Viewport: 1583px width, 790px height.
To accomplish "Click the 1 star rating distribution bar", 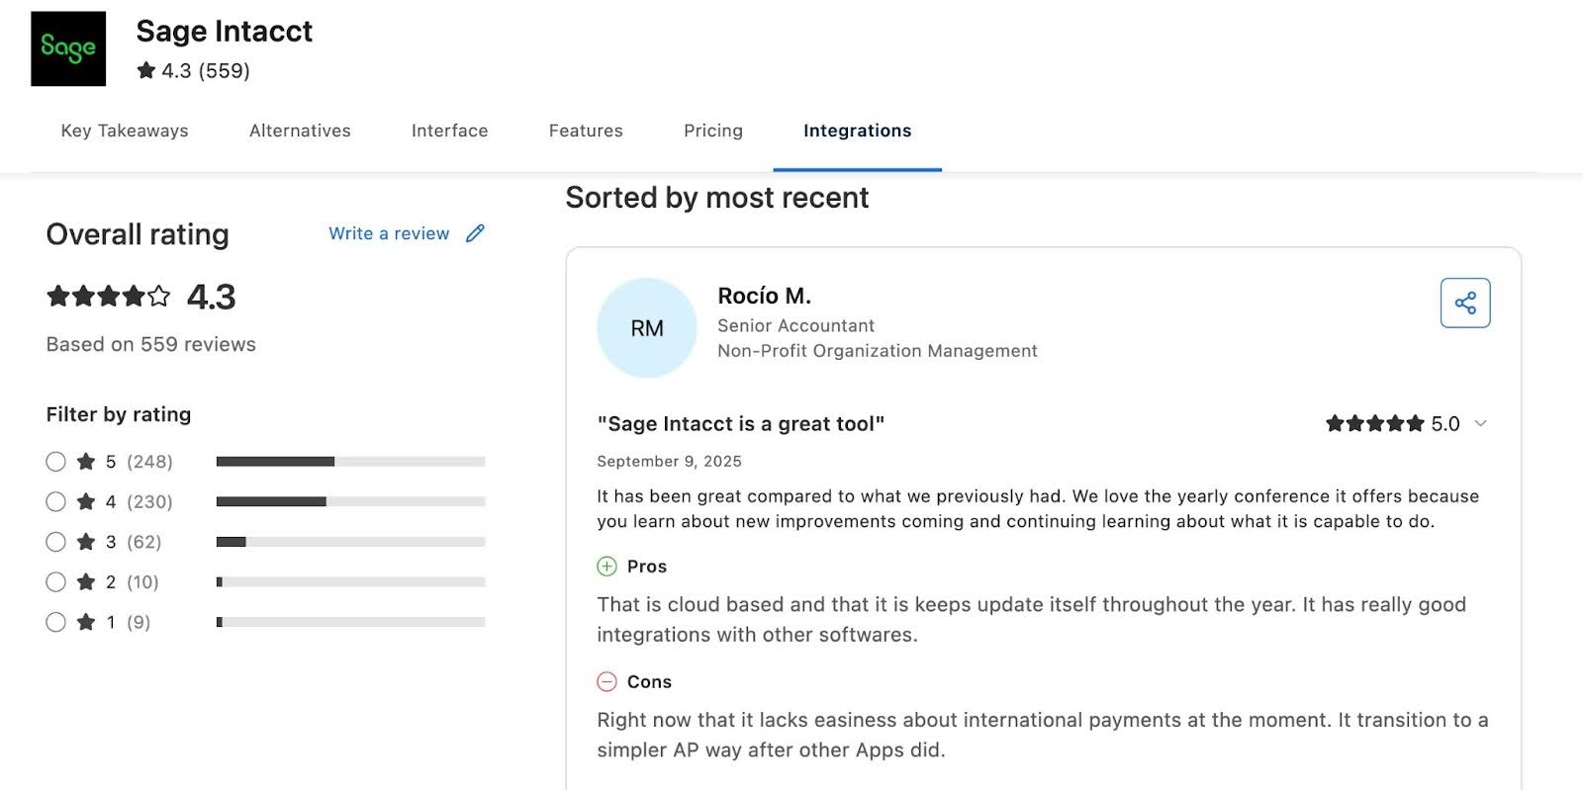I will coord(350,622).
